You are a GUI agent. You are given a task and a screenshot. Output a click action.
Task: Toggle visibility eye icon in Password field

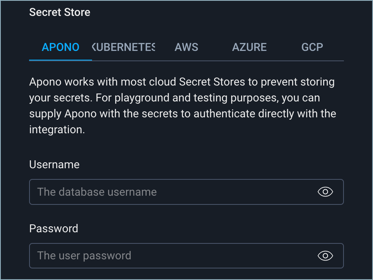pos(325,256)
